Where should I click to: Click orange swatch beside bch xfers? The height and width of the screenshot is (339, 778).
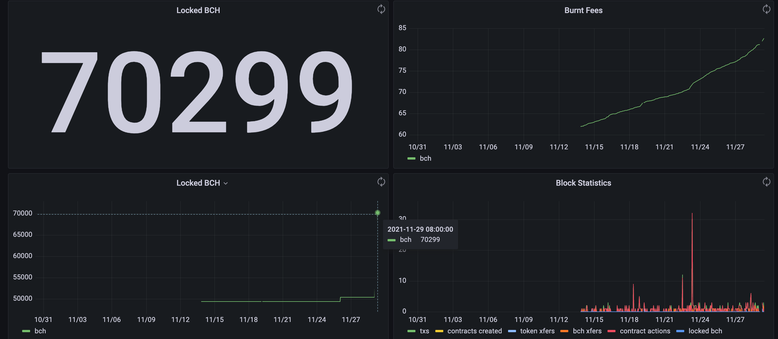[565, 331]
